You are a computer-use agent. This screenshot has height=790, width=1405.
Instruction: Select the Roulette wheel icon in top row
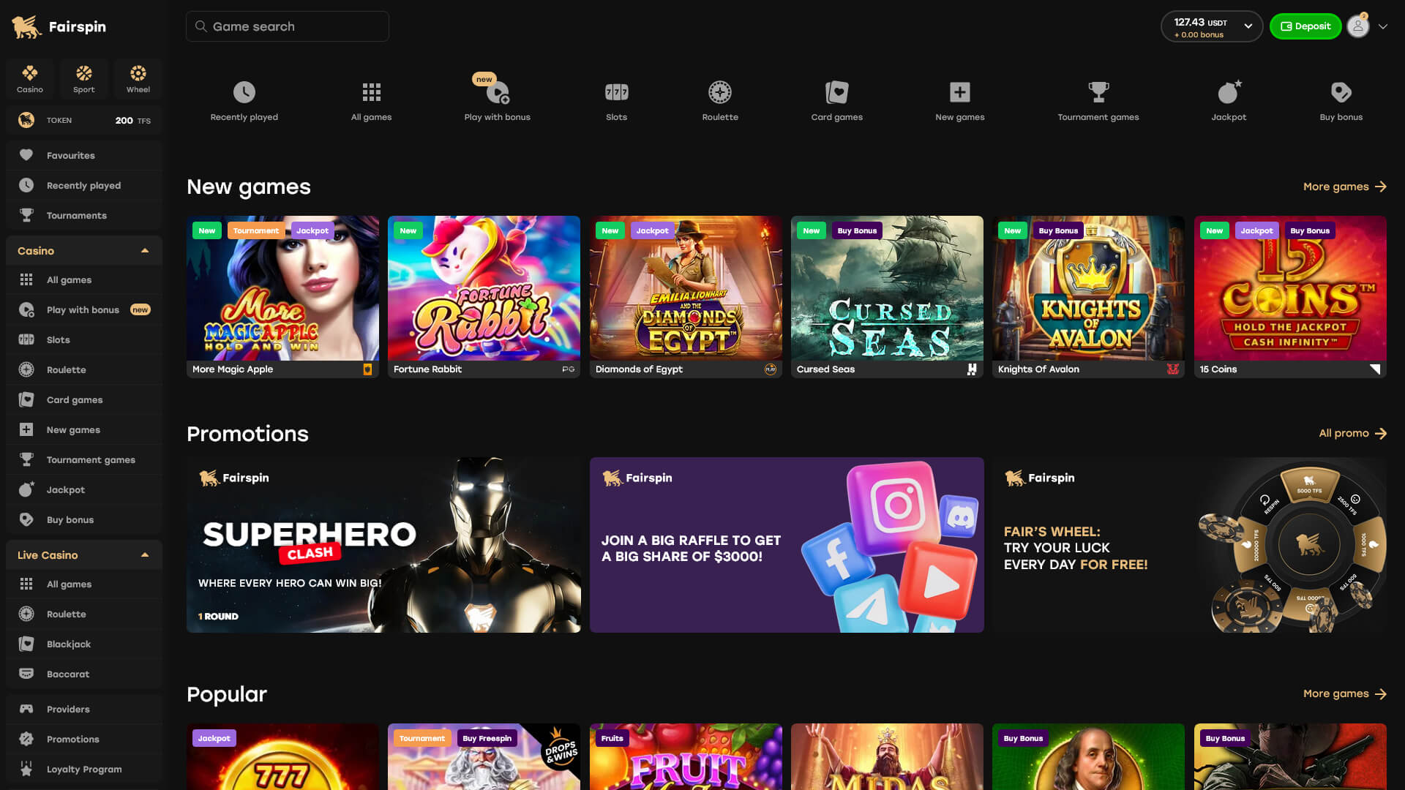pos(719,93)
